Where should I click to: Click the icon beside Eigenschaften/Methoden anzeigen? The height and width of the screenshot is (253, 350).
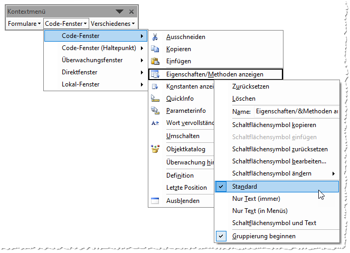click(155, 74)
